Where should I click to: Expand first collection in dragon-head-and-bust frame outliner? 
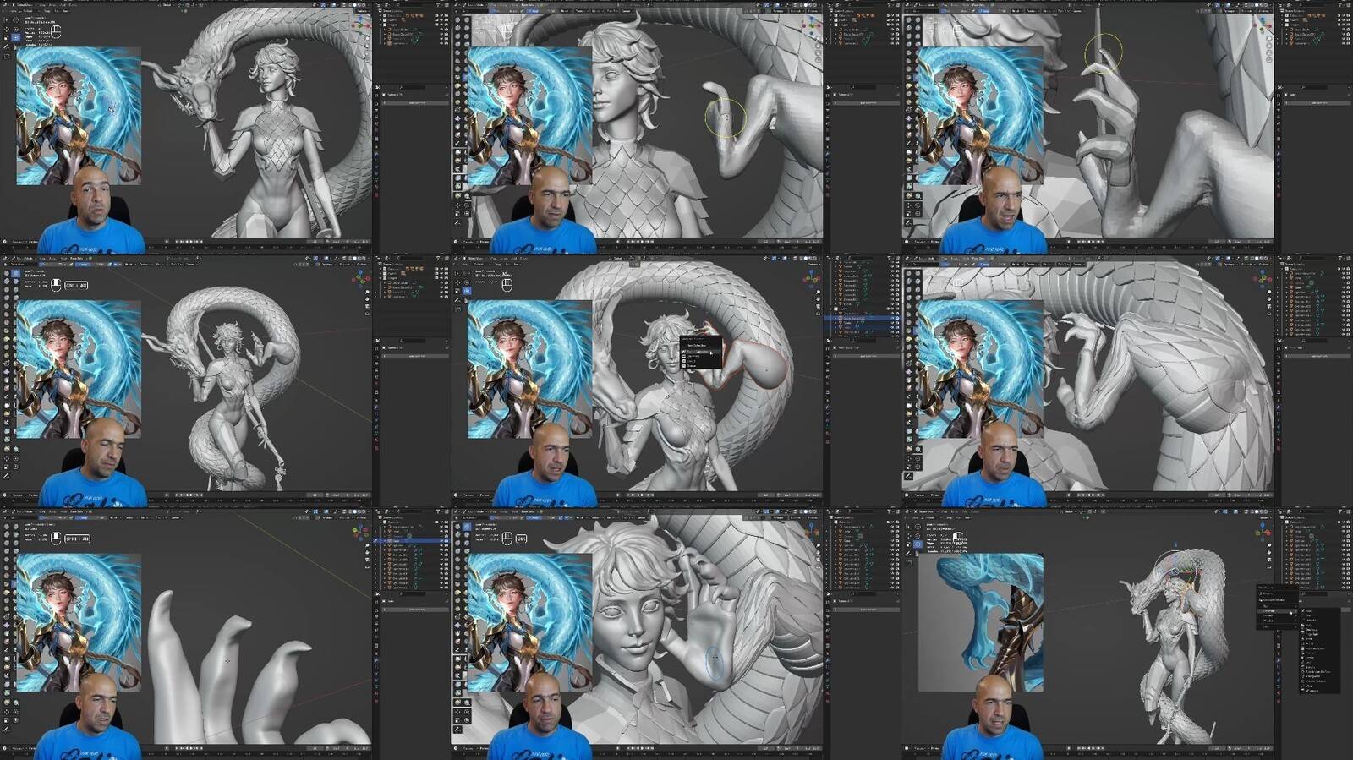tap(380, 15)
